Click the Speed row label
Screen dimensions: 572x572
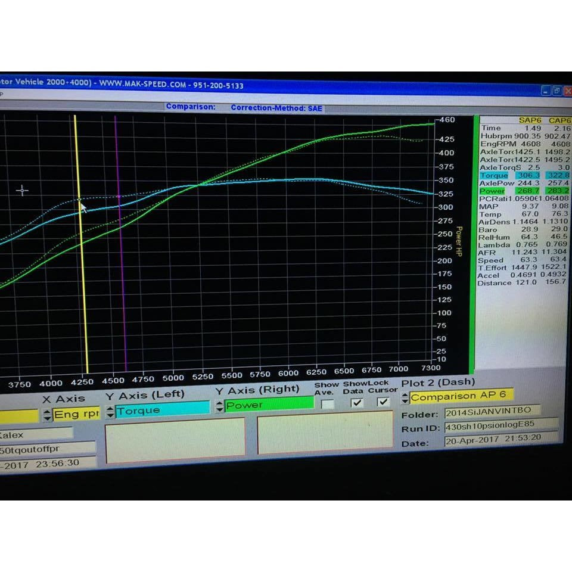click(490, 260)
